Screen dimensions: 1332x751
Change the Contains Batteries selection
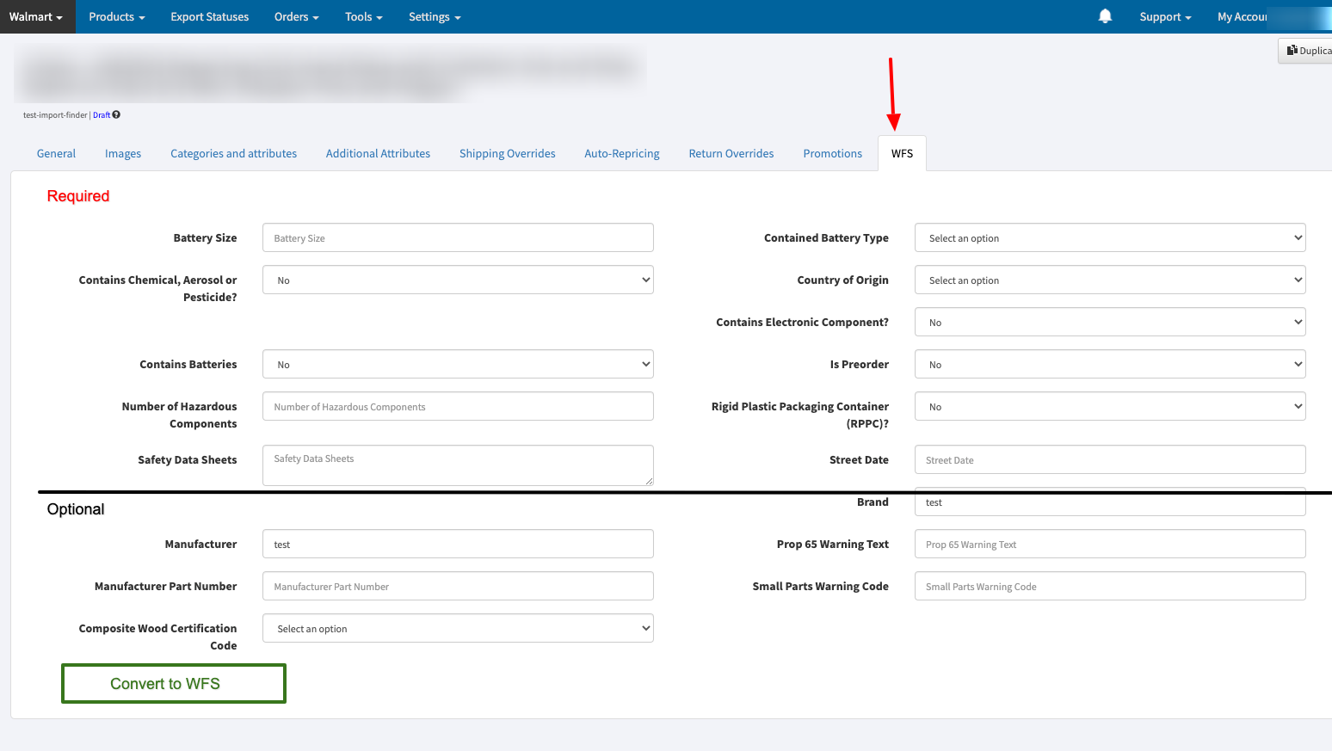(x=457, y=364)
